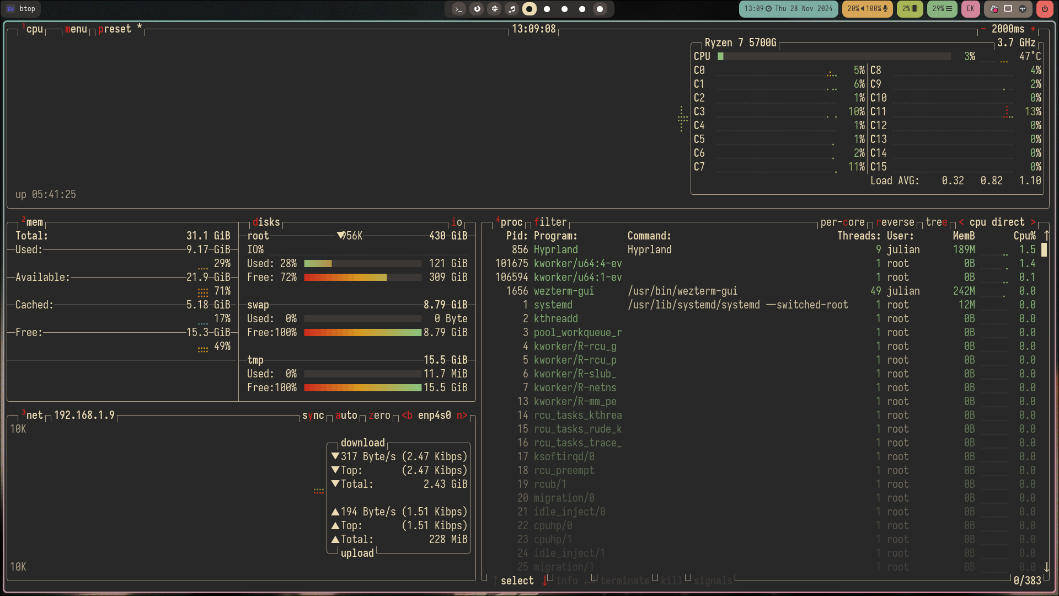Screen dimensions: 1059x596
Task: Open the btop menu
Action: coord(76,29)
